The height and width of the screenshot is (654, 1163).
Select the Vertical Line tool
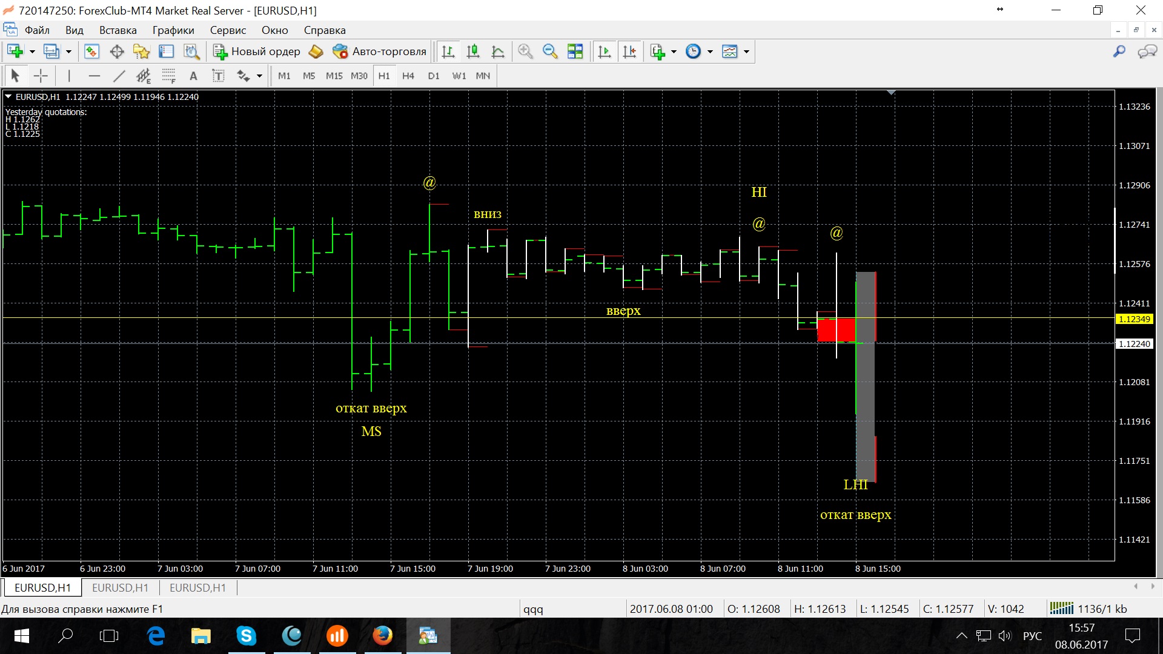click(x=69, y=76)
